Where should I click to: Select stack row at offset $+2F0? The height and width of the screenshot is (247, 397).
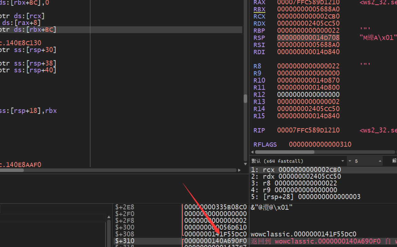(181, 214)
